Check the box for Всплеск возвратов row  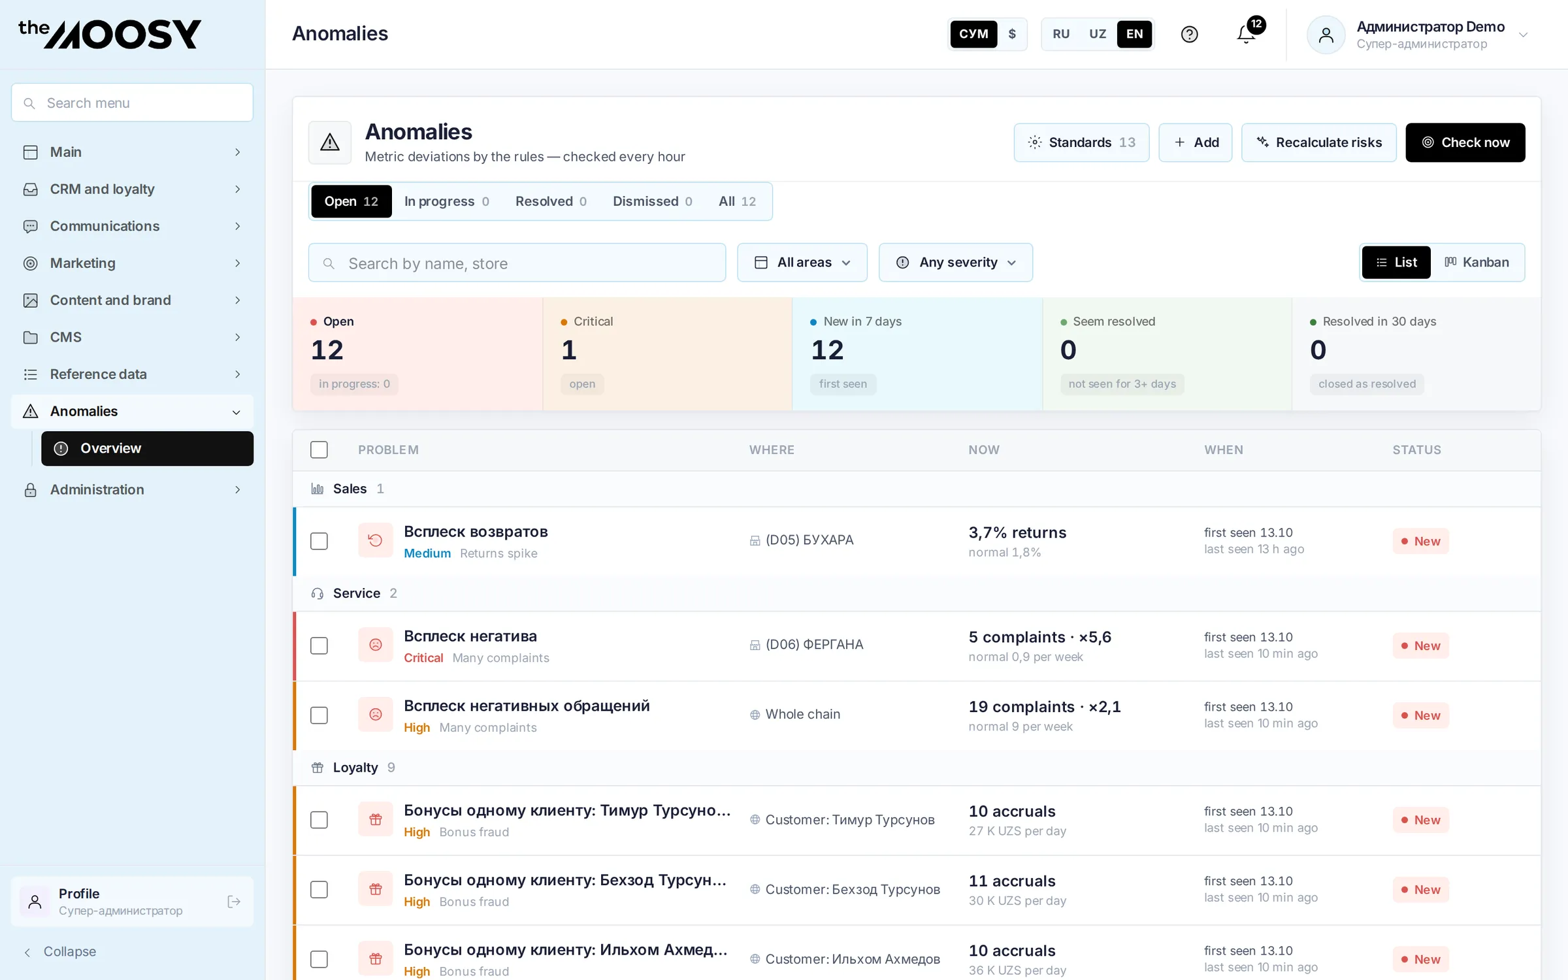tap(319, 541)
